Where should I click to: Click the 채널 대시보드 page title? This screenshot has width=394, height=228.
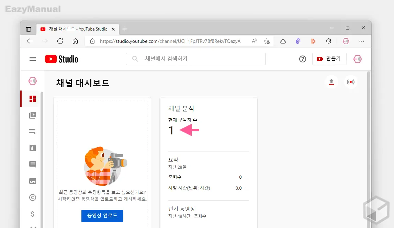(83, 83)
